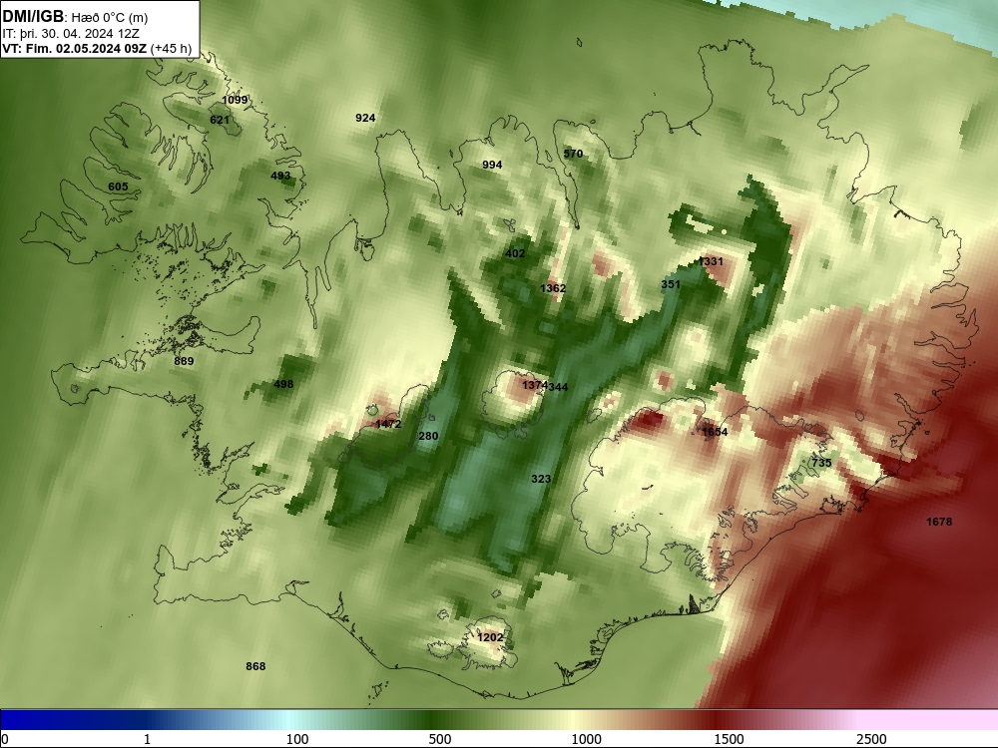The image size is (998, 748).
Task: Click the 924 map value
Action: (365, 118)
